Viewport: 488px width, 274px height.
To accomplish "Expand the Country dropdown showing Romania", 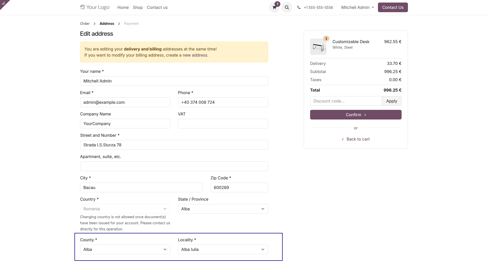I will pyautogui.click(x=125, y=209).
